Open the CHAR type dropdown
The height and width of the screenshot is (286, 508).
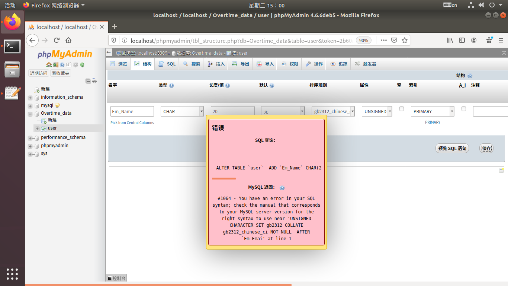click(x=183, y=111)
